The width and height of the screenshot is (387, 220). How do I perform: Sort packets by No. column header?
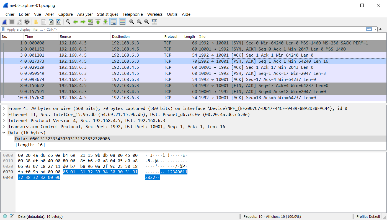12,36
